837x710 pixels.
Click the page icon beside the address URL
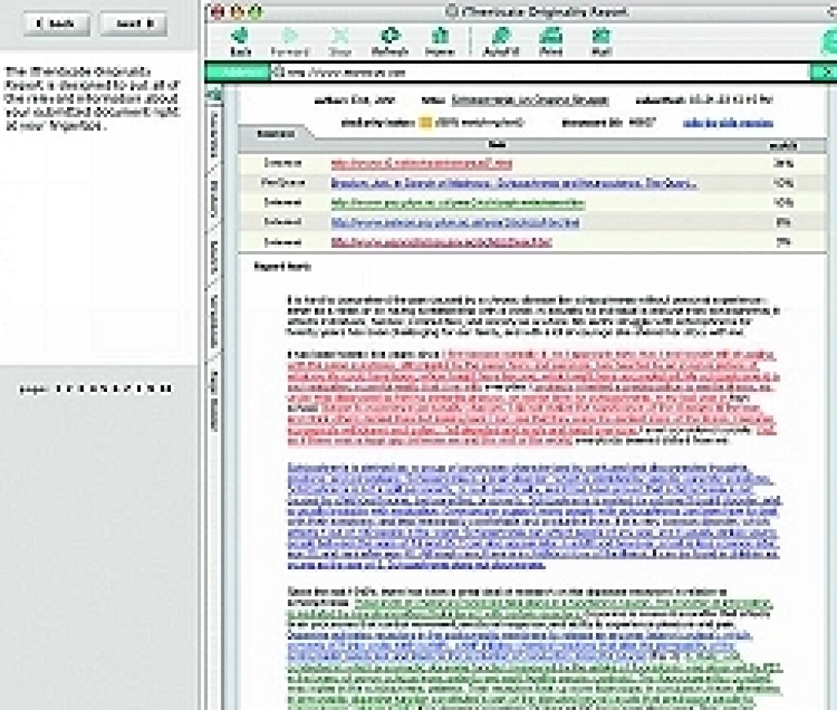[278, 72]
